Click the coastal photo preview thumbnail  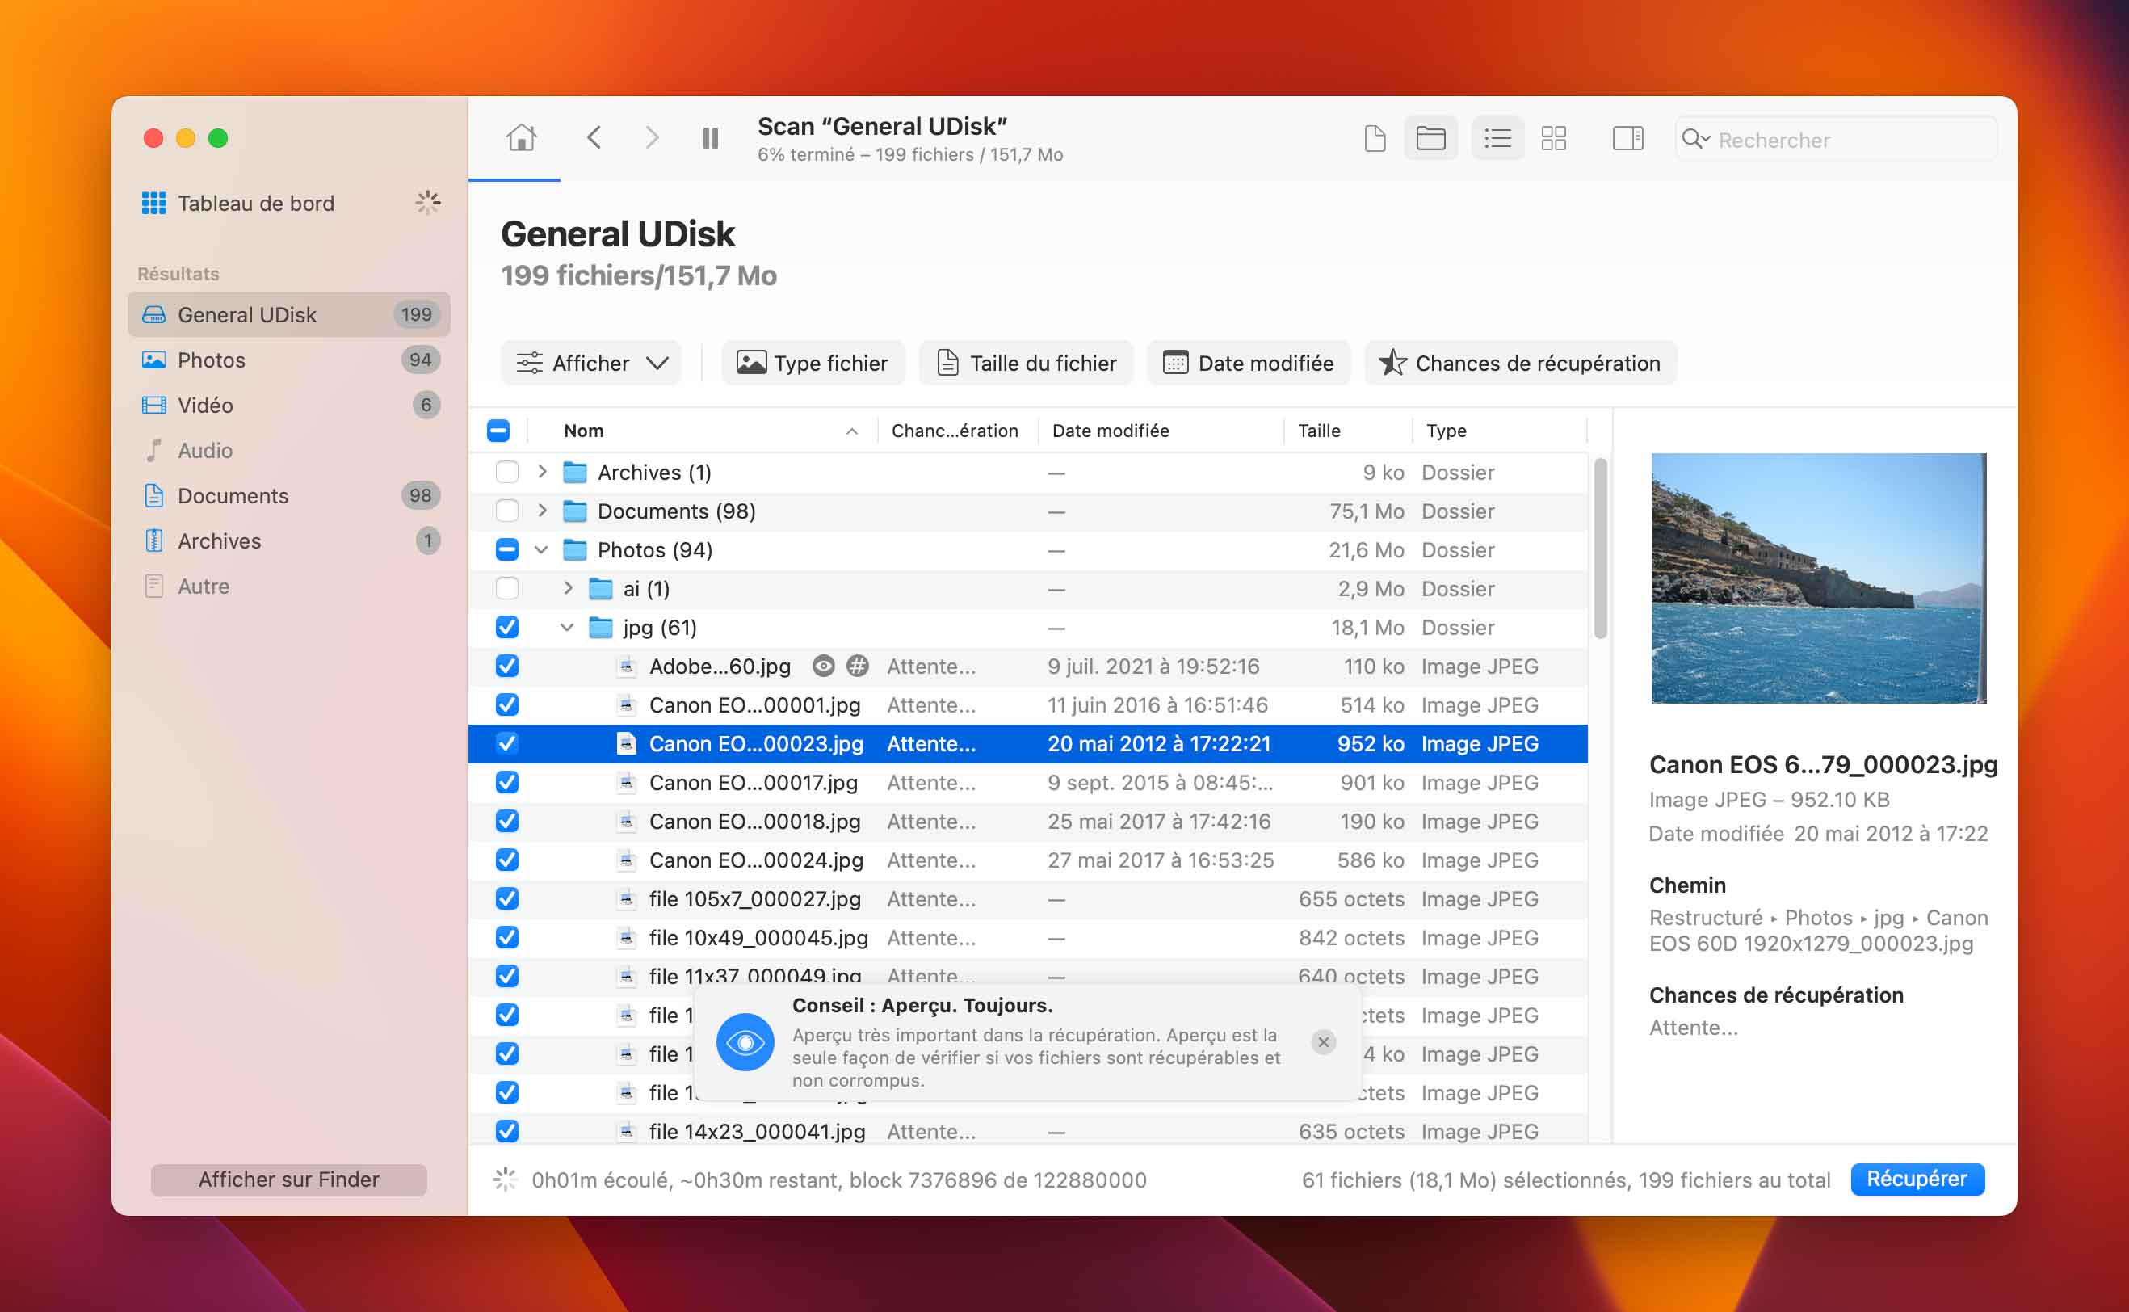pyautogui.click(x=1819, y=578)
